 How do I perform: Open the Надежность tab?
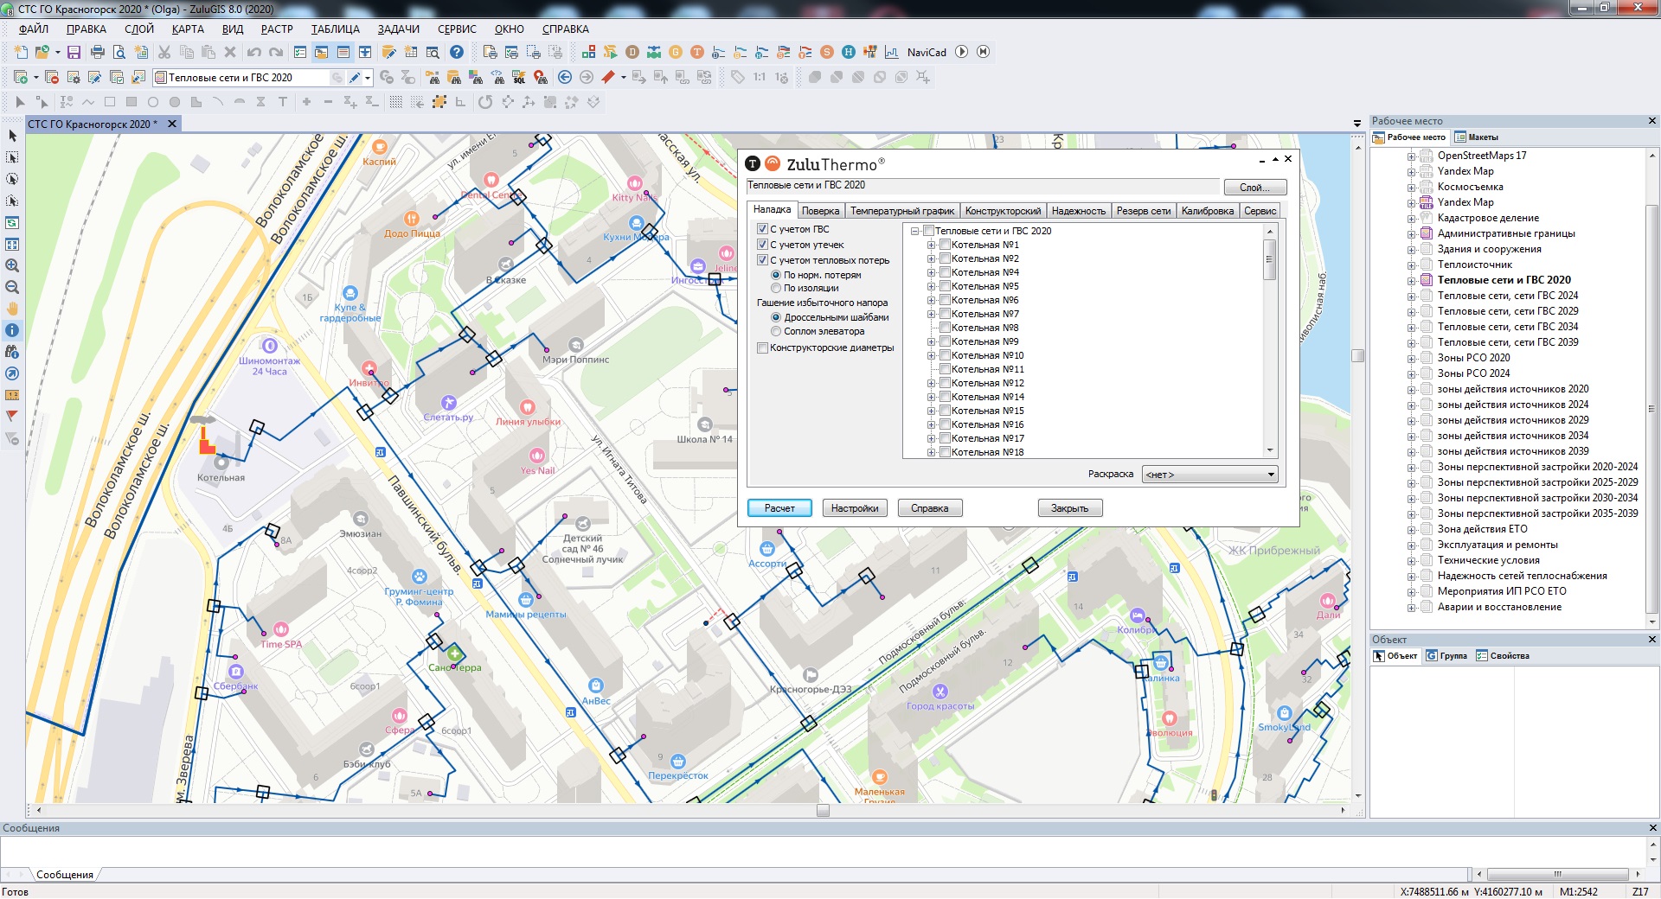point(1078,211)
